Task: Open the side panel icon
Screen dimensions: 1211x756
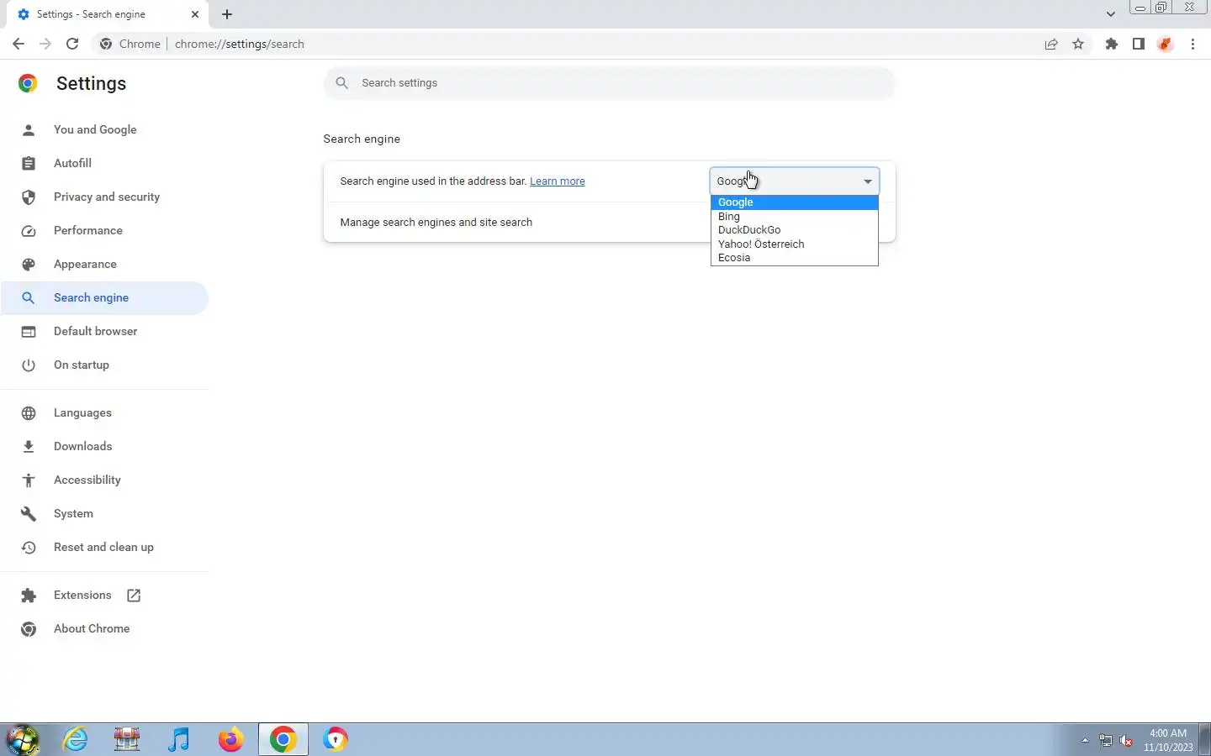Action: (1139, 44)
